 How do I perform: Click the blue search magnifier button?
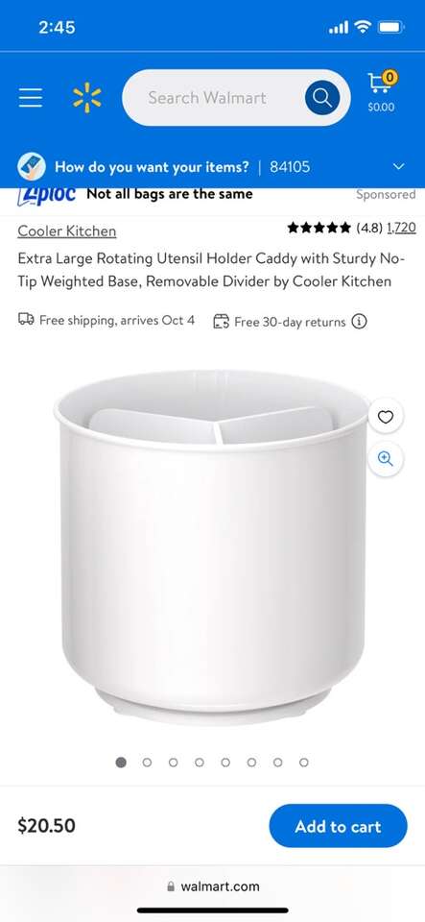tap(322, 98)
